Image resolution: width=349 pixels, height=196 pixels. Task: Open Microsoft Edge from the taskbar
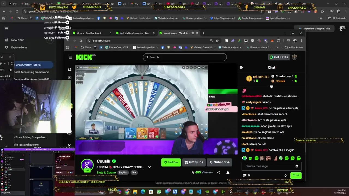point(143,192)
